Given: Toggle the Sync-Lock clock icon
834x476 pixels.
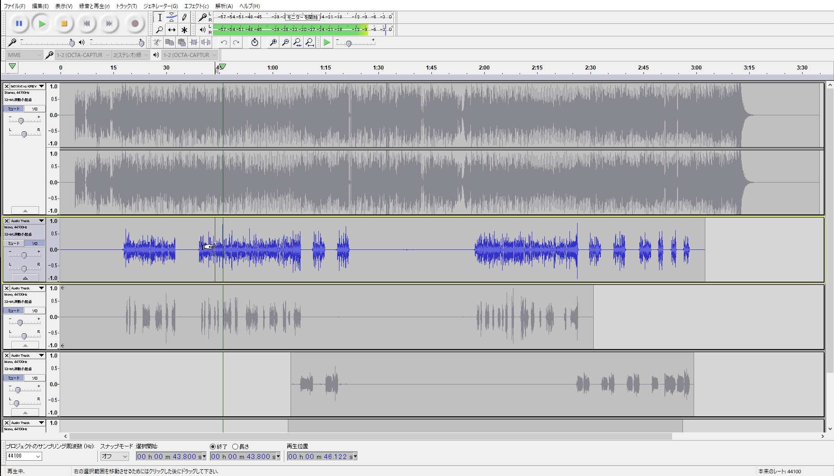Looking at the screenshot, I should click(x=255, y=42).
